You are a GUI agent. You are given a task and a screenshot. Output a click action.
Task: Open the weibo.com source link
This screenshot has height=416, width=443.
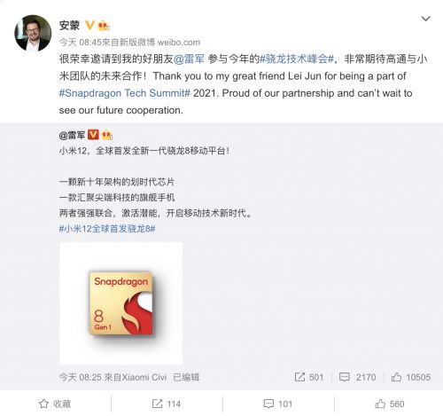(179, 43)
